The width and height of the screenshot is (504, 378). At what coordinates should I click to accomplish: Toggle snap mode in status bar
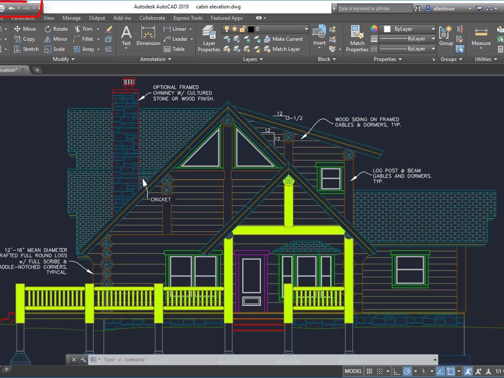click(380, 371)
